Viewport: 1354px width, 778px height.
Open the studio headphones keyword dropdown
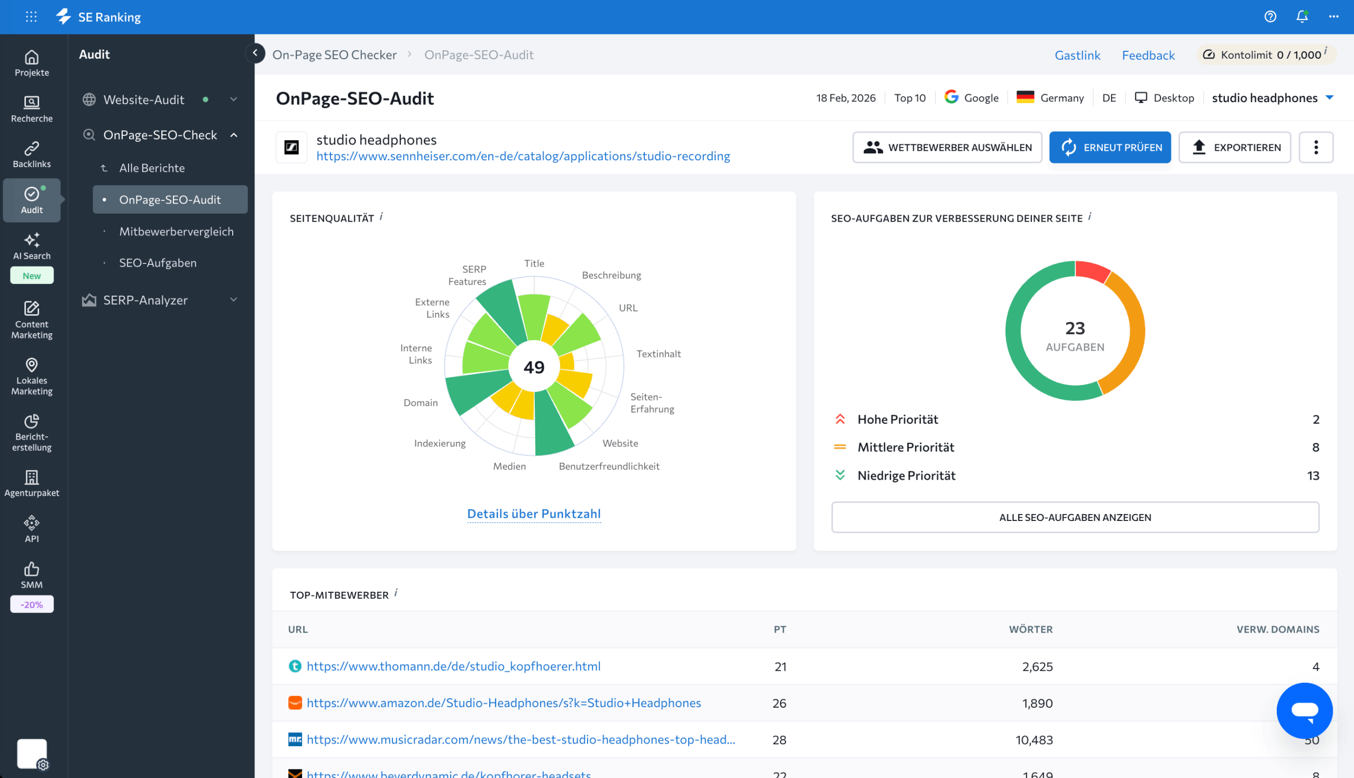point(1272,98)
